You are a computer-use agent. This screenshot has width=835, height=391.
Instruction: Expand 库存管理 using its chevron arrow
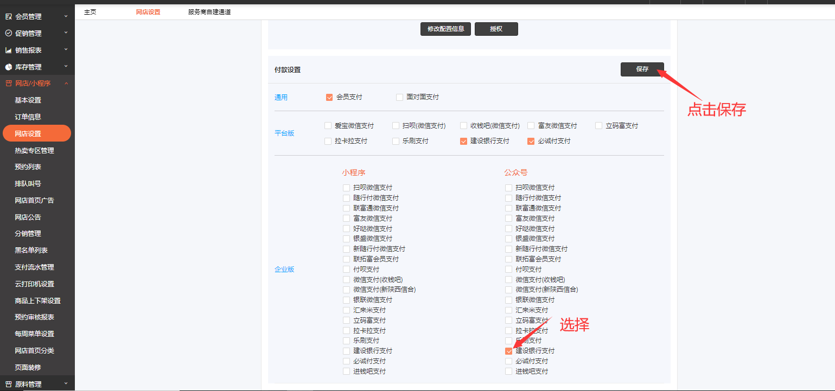(x=66, y=67)
